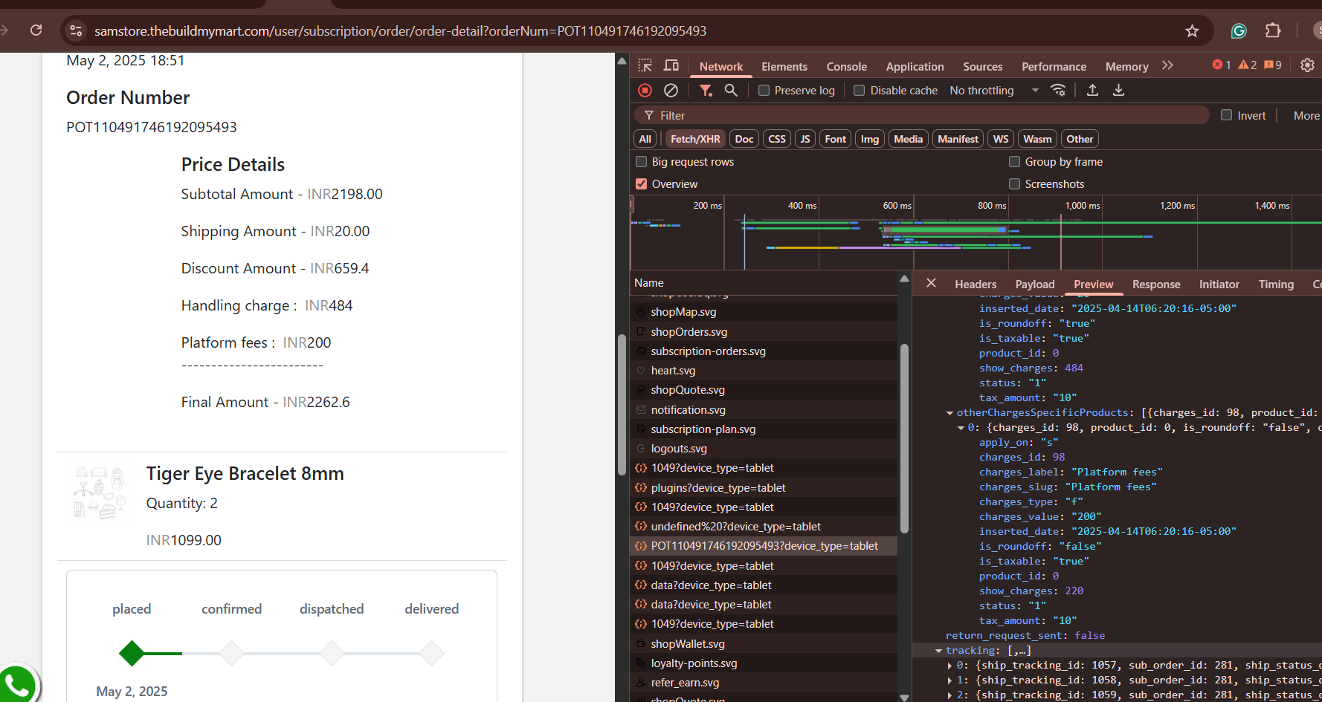This screenshot has width=1322, height=702.
Task: Uncheck the Overview checkbox
Action: (642, 184)
